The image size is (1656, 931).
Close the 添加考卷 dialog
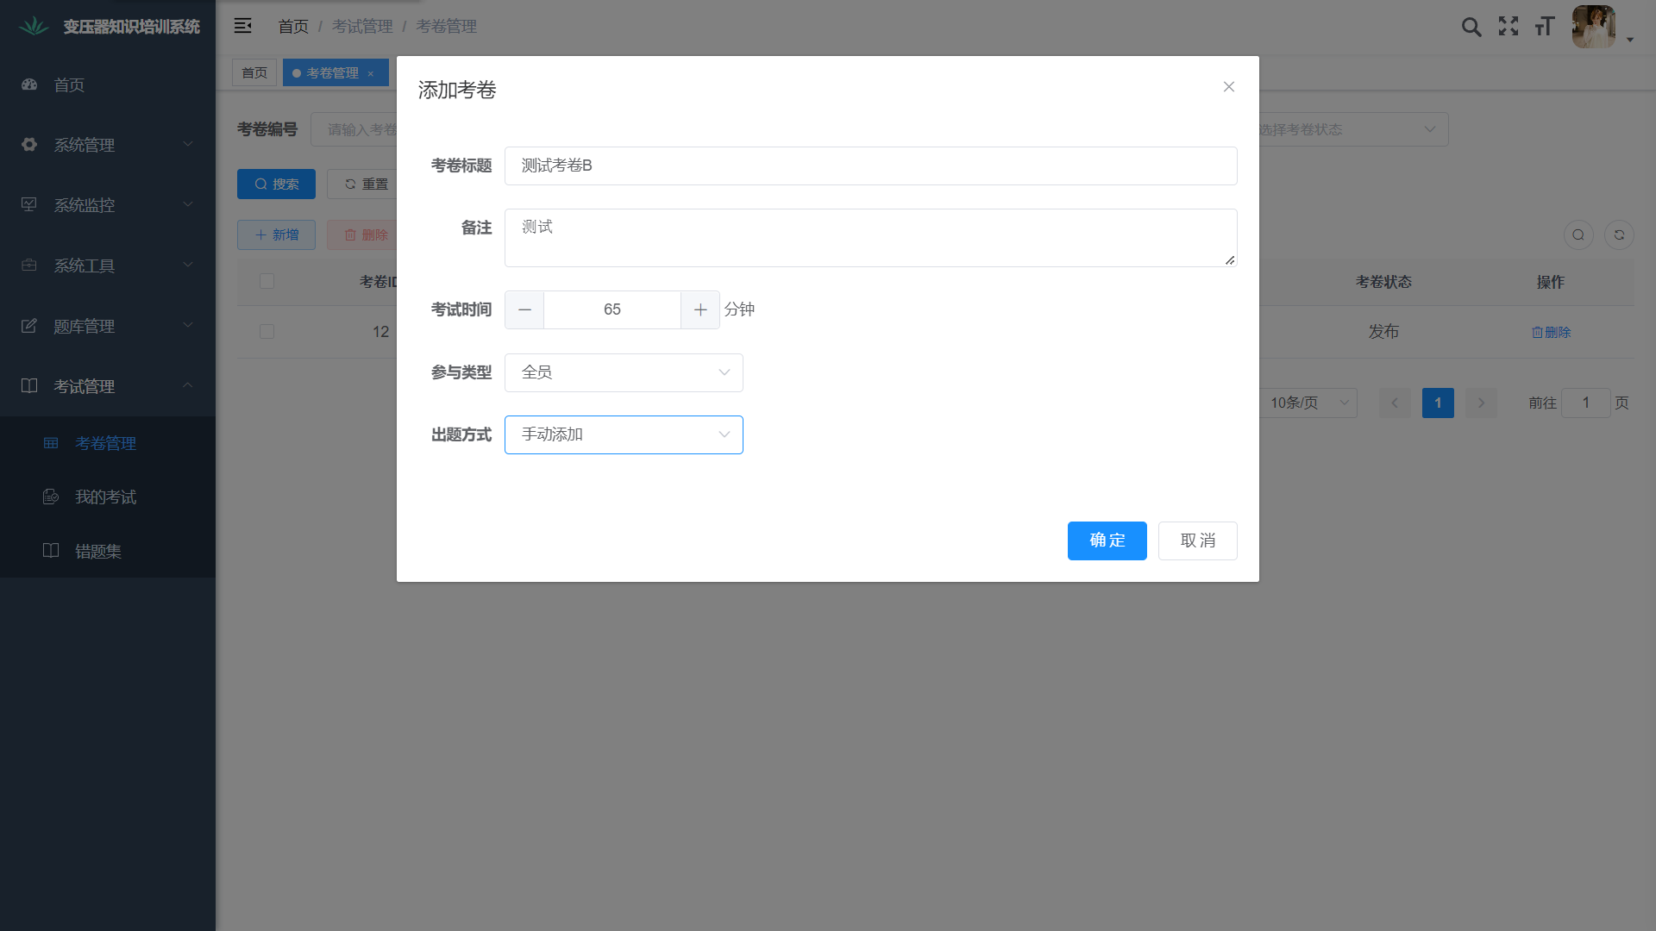pyautogui.click(x=1229, y=87)
